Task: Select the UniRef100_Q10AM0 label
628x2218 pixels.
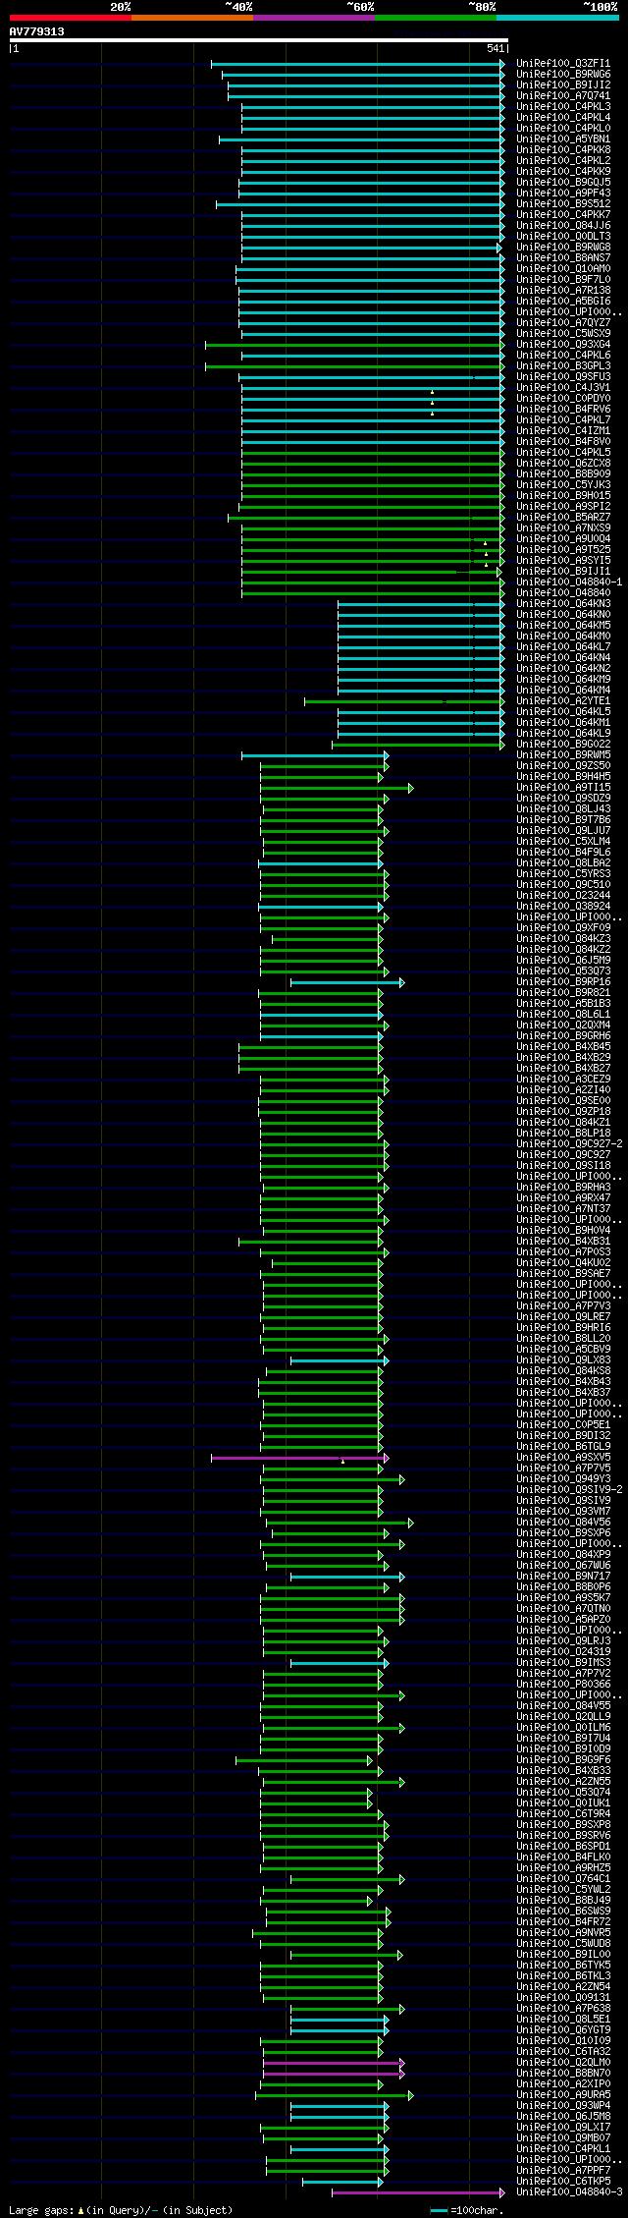Action: [x=563, y=269]
